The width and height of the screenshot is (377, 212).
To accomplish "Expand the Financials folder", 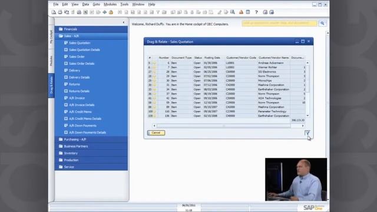I will [91, 29].
